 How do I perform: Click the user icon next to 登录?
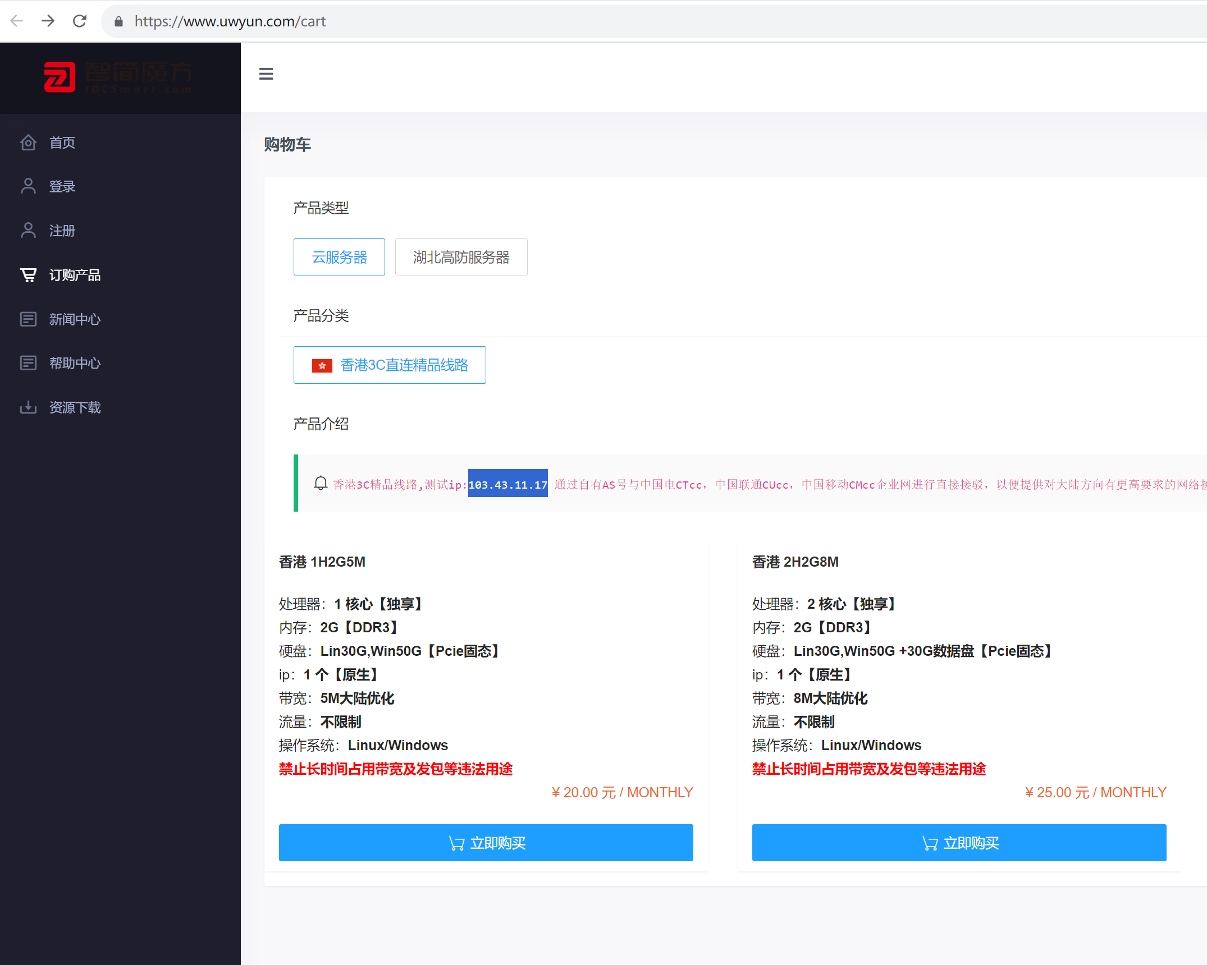pos(28,186)
